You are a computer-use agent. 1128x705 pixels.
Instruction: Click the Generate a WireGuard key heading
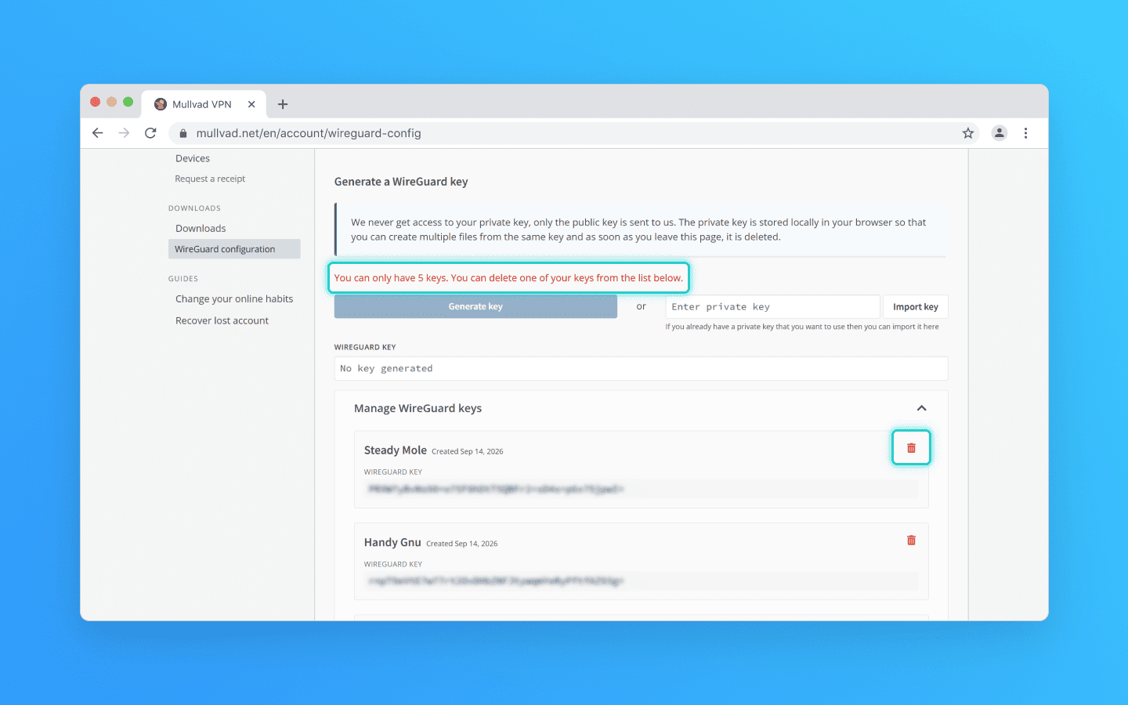[401, 182]
